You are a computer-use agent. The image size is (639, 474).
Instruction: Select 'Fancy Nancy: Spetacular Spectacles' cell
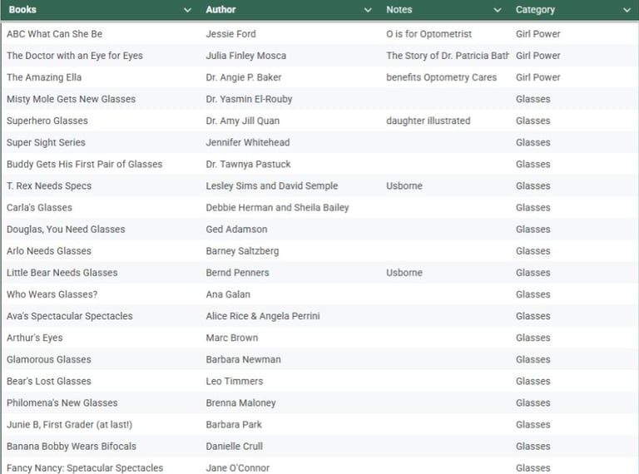click(x=85, y=468)
